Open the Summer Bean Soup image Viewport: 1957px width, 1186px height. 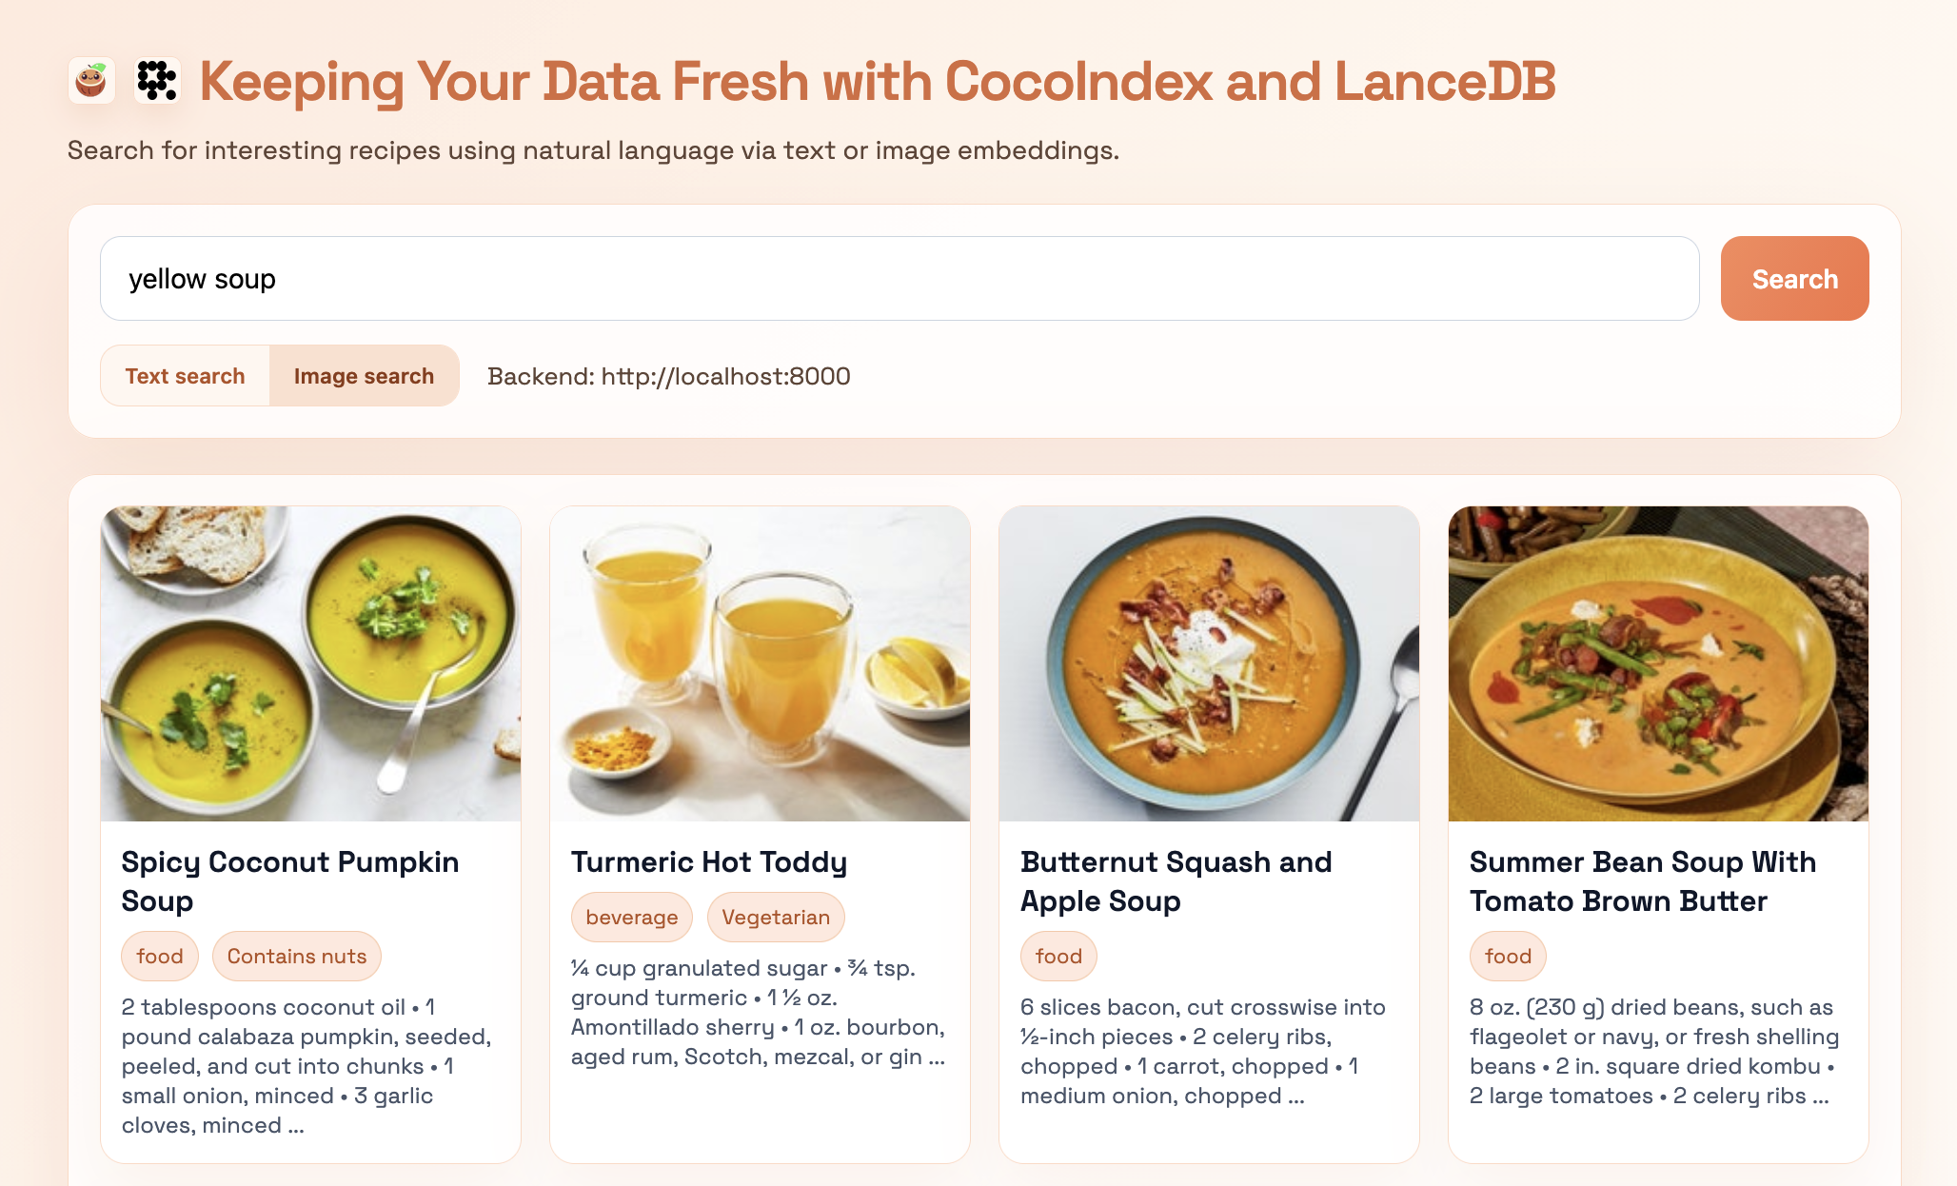1658,663
